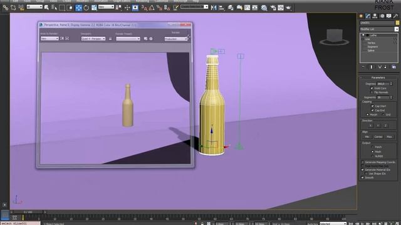
Task: Toggle keyboard shortcut override icon
Action: [x=135, y=7]
